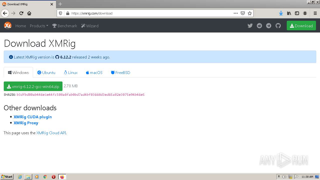320x180 pixels.
Task: Open XMRig Telegram channel icon
Action: click(269, 26)
